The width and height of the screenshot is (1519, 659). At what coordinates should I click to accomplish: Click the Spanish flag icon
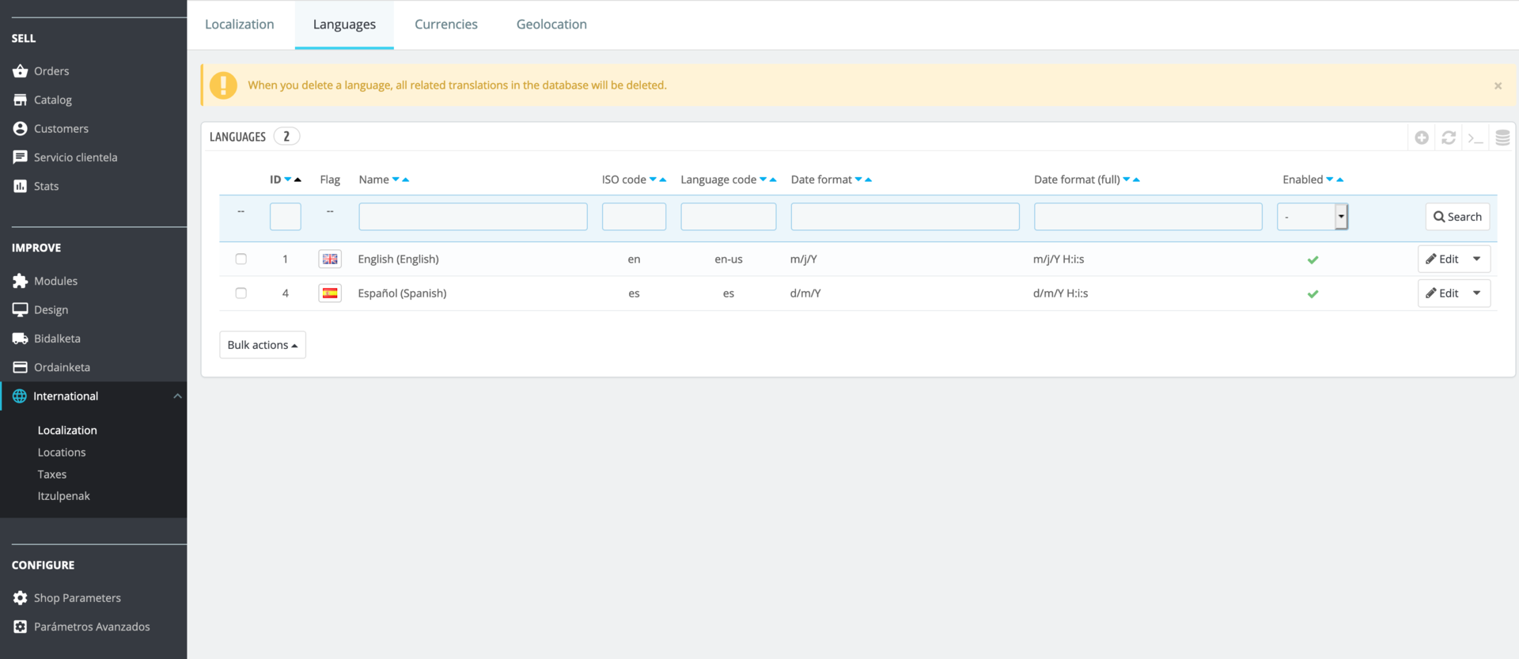330,294
